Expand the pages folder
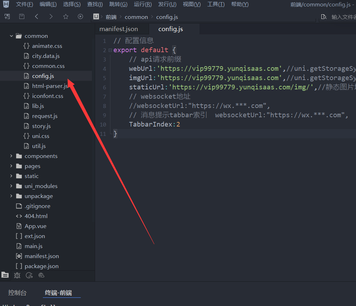Viewport: 356px width, 306px height. 11,166
